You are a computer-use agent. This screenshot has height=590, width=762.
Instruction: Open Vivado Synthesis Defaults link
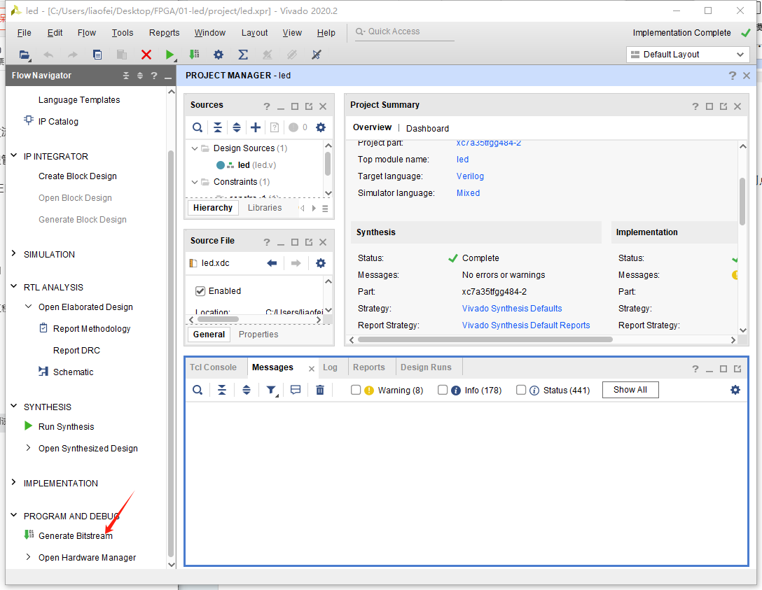(512, 309)
